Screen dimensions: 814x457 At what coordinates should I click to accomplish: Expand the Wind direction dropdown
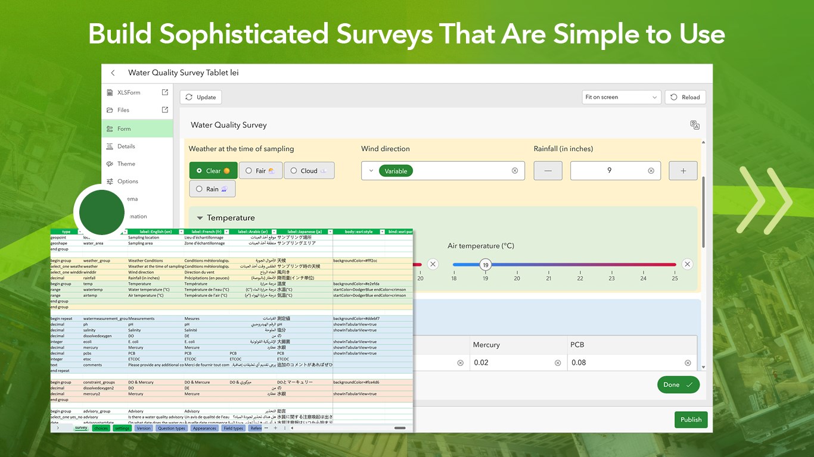click(371, 171)
